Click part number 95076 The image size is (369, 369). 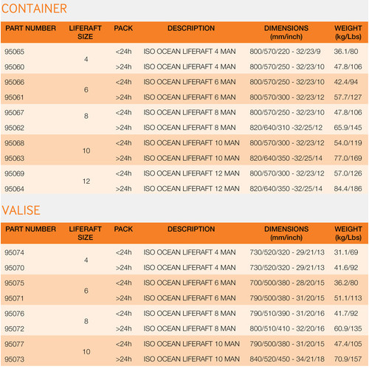coord(14,314)
